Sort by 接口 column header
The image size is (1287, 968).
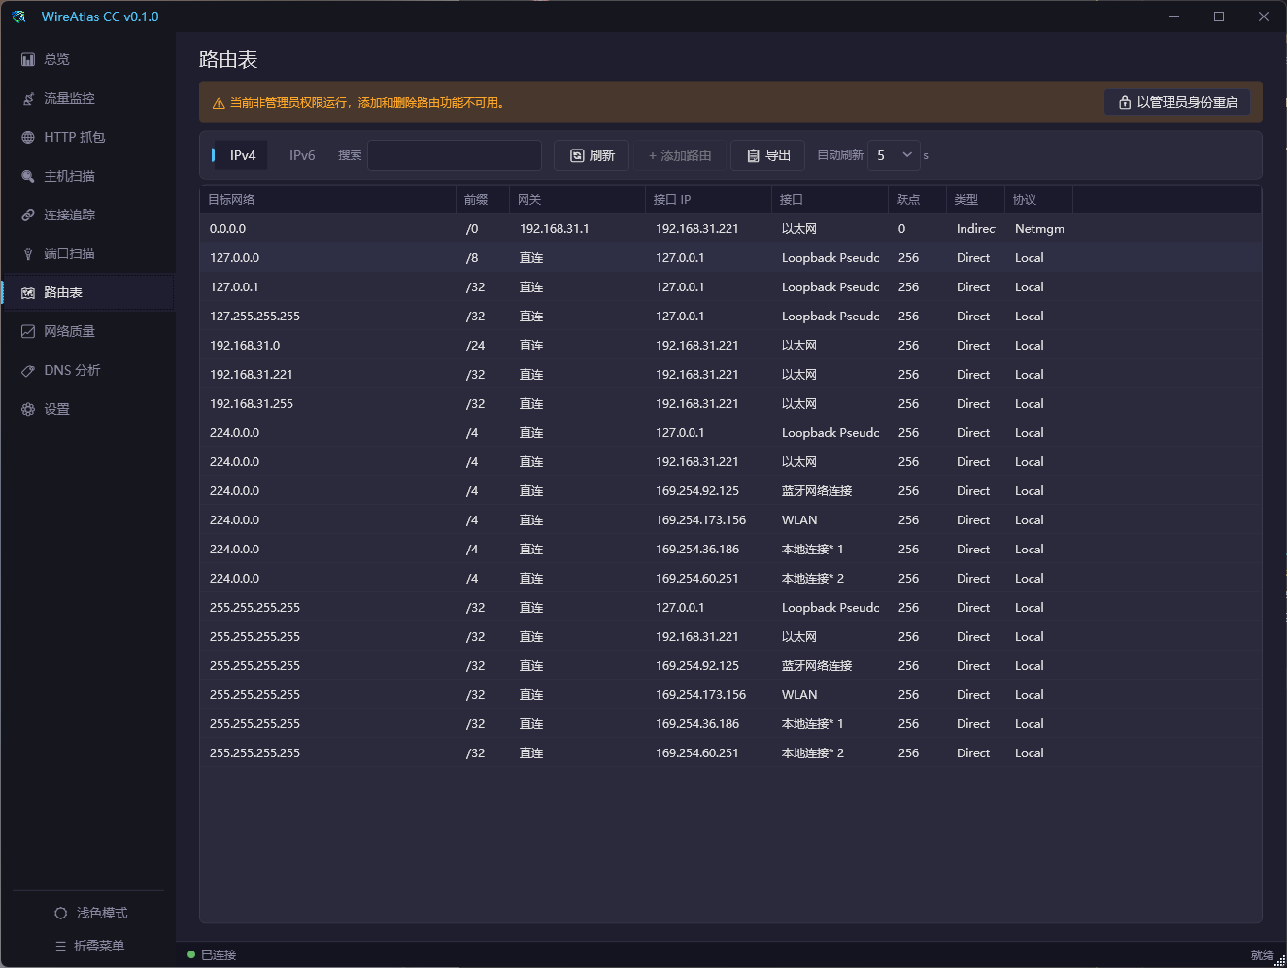click(x=830, y=199)
